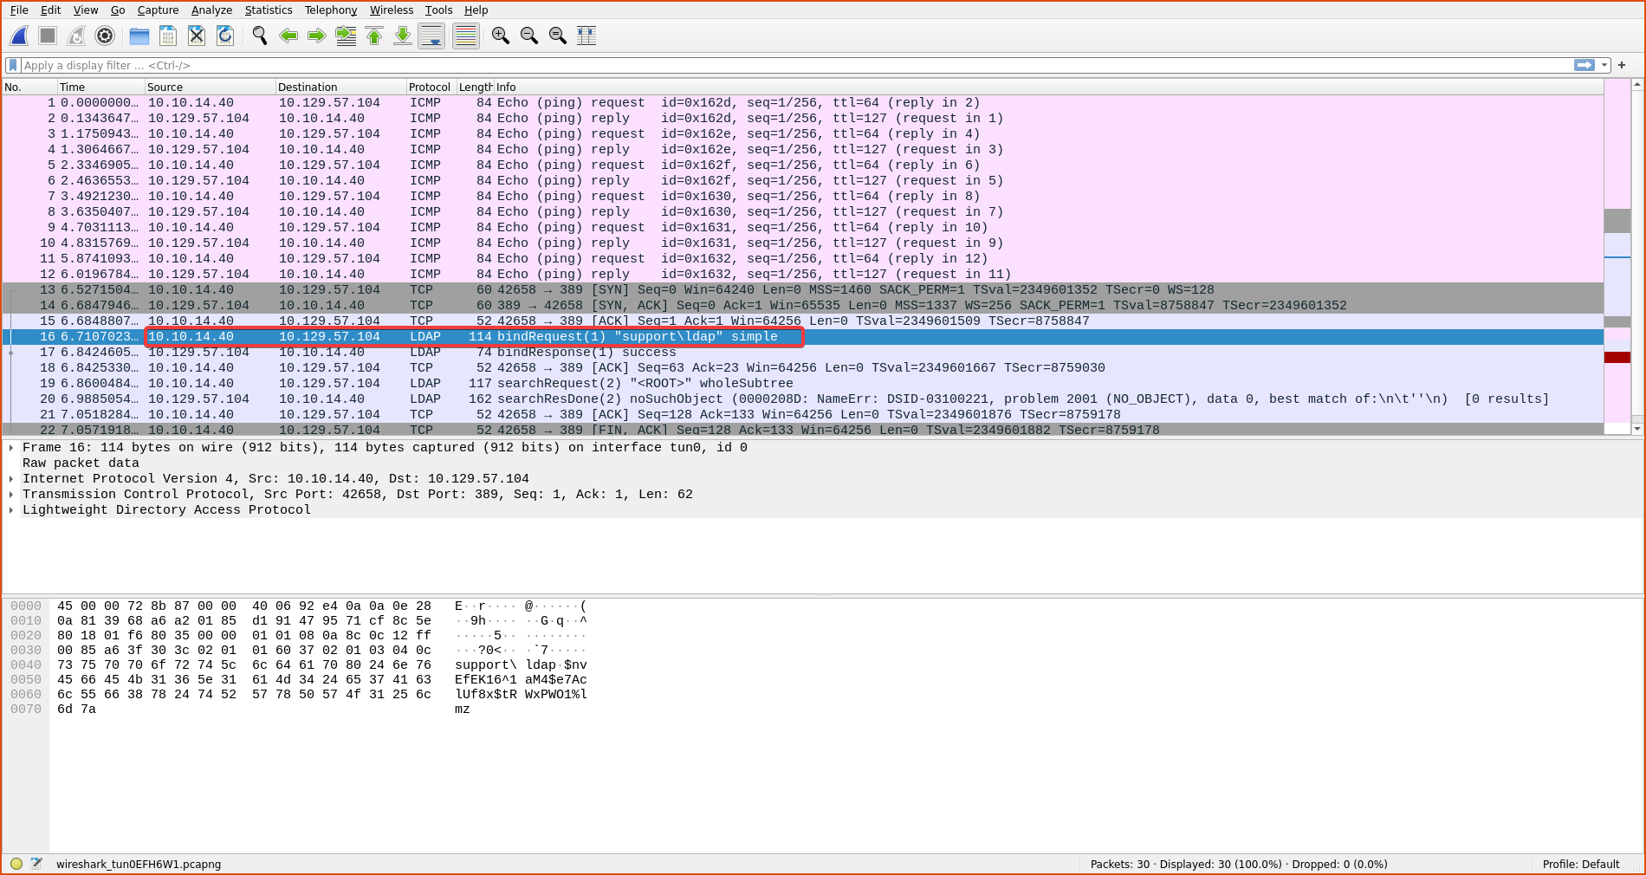
Task: Expand the Lightweight Directory Access Protocol tree
Action: [11, 510]
